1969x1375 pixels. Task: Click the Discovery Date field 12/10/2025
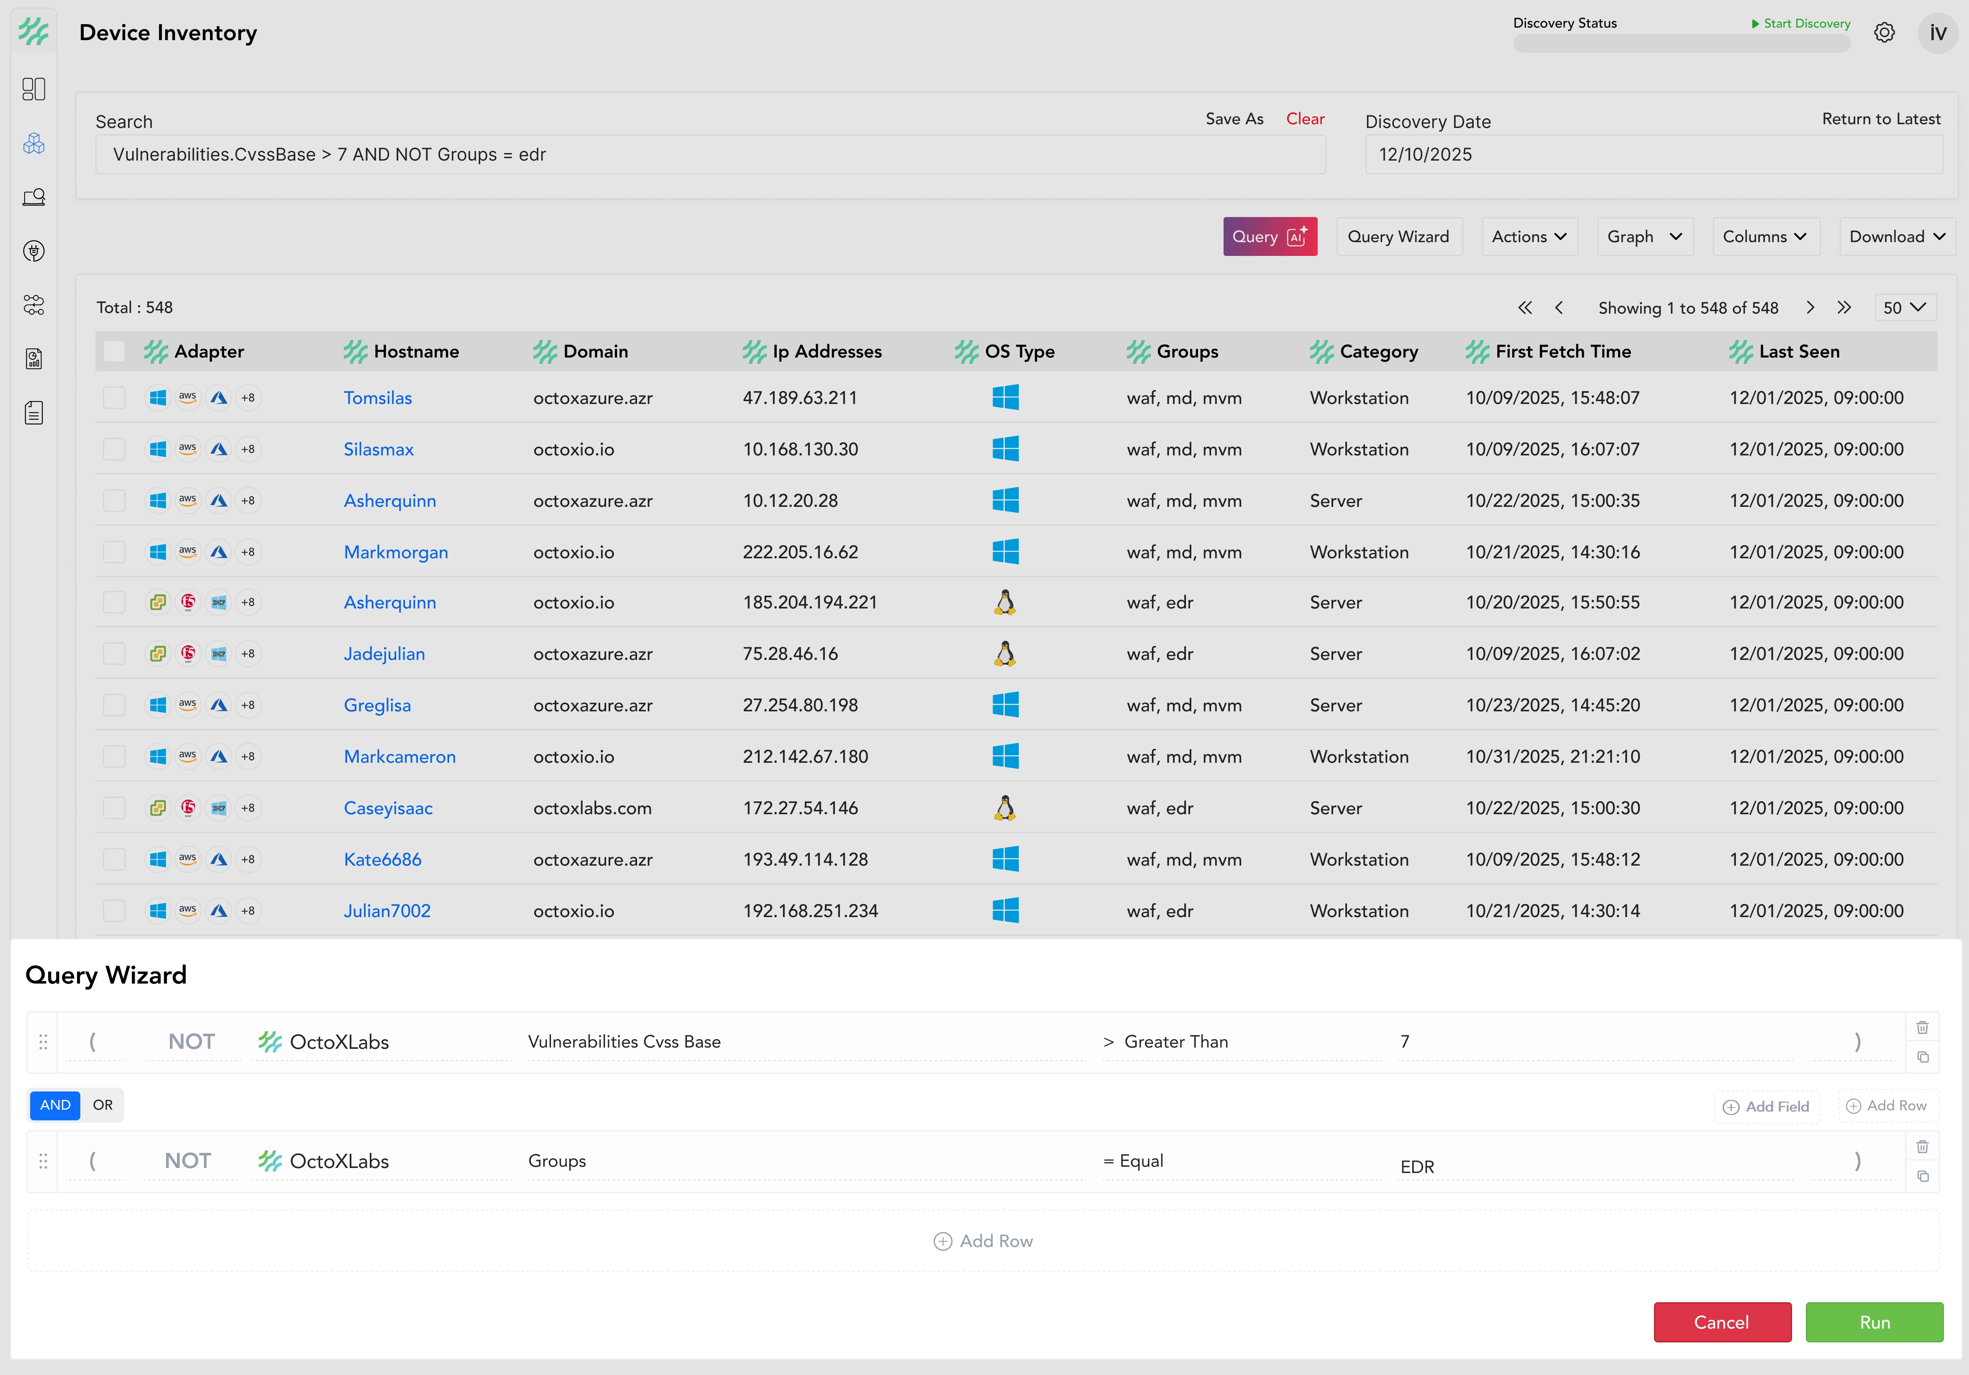[x=1654, y=154]
